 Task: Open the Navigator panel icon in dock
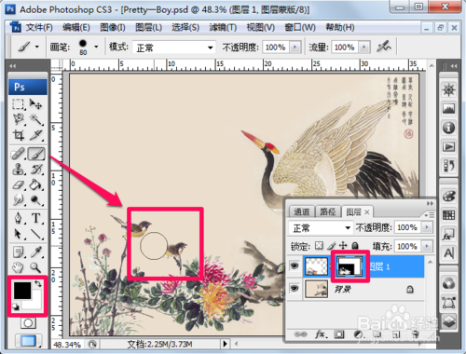(x=448, y=90)
